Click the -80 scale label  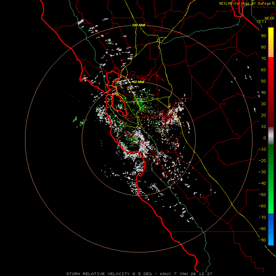[x=262, y=229]
